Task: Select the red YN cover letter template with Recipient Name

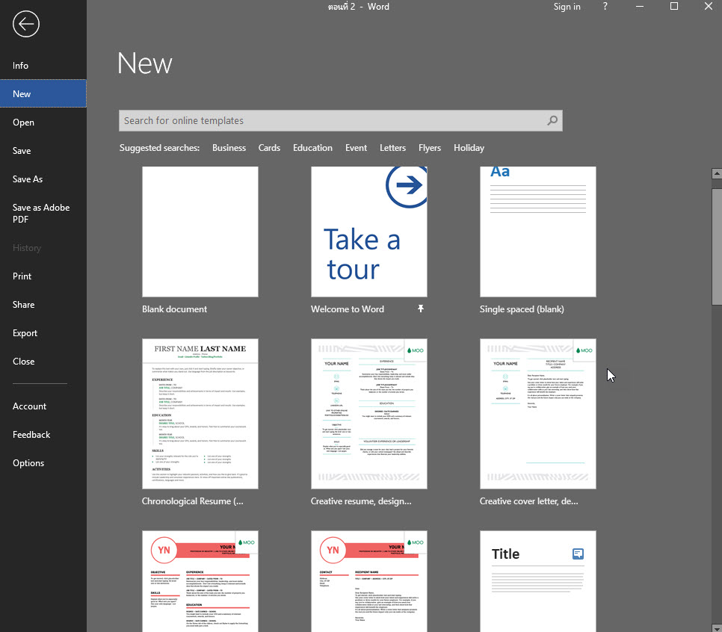Action: click(368, 581)
